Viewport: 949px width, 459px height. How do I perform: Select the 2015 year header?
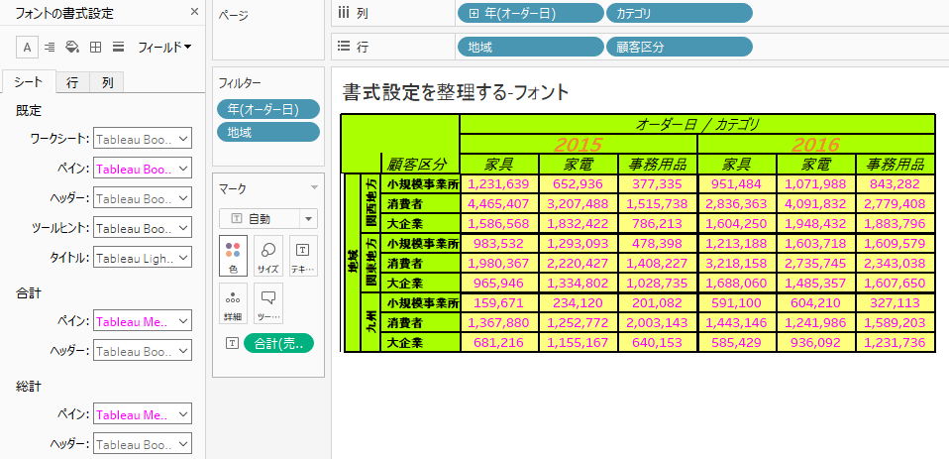click(x=579, y=144)
